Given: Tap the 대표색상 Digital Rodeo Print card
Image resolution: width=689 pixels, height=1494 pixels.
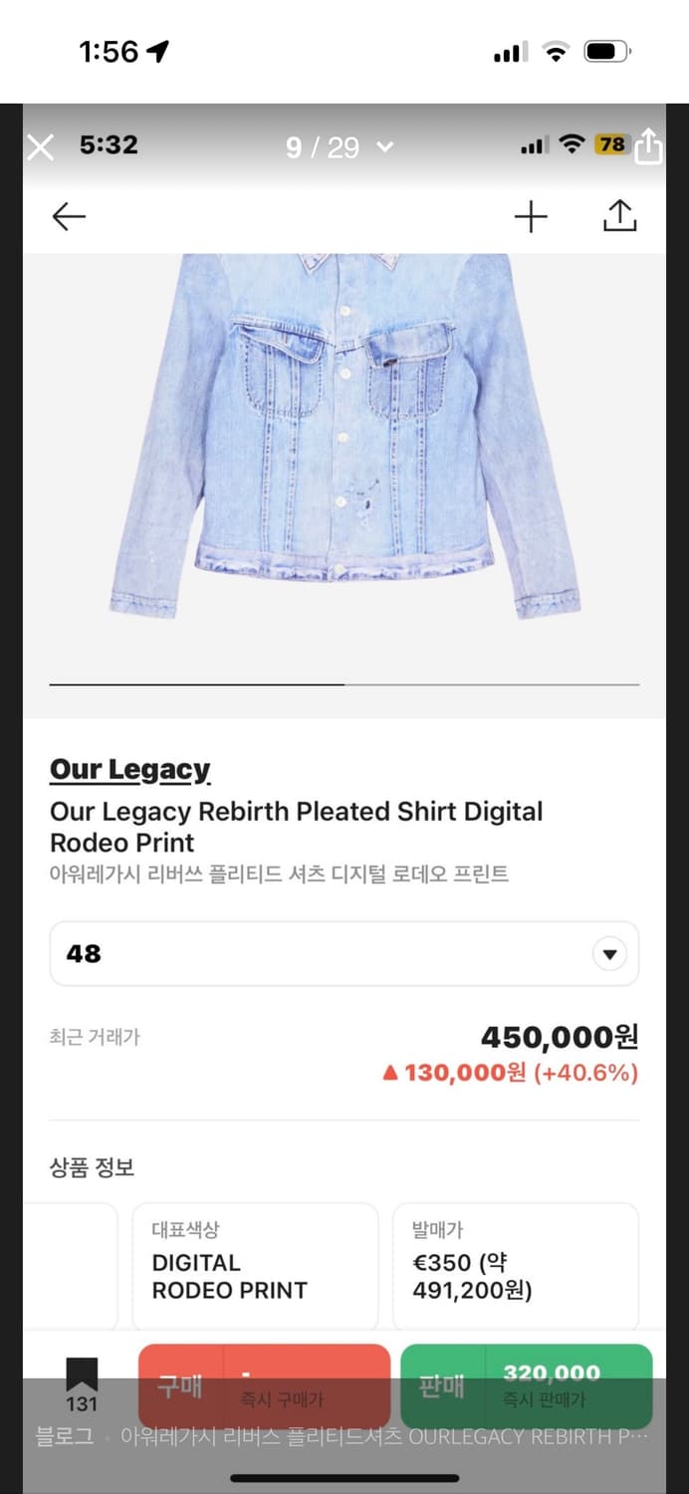Looking at the screenshot, I should click(255, 1265).
